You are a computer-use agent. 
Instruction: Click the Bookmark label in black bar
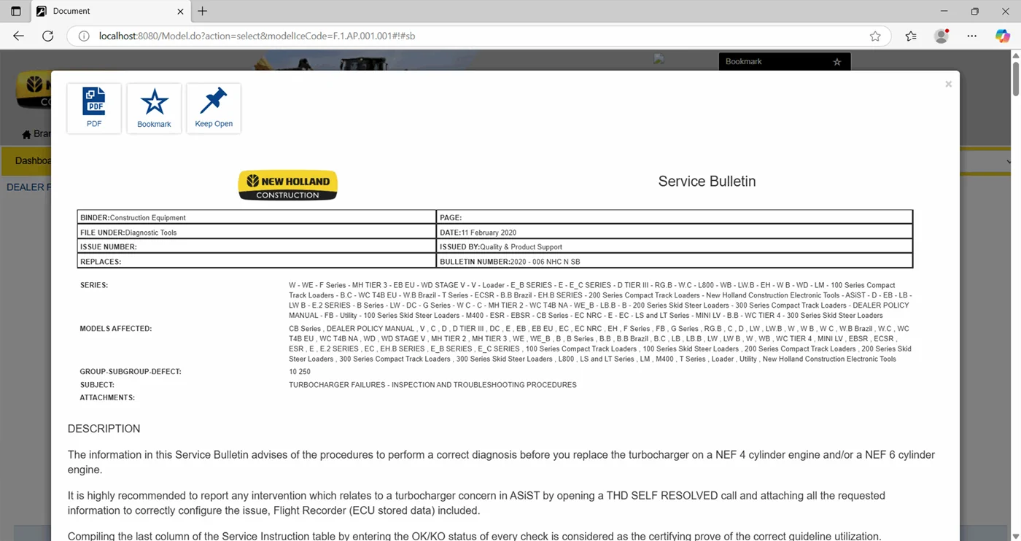pos(744,61)
